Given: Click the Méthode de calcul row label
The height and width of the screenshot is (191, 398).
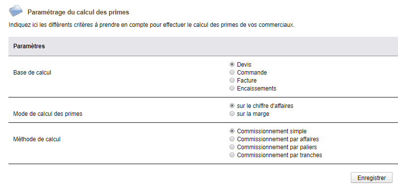Looking at the screenshot, I should [37, 139].
